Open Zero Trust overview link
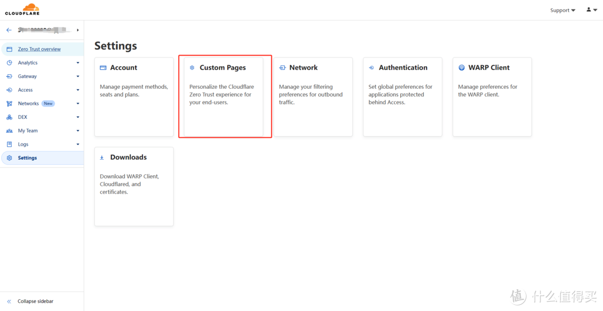Screen dimensions: 603x311 click(39, 49)
